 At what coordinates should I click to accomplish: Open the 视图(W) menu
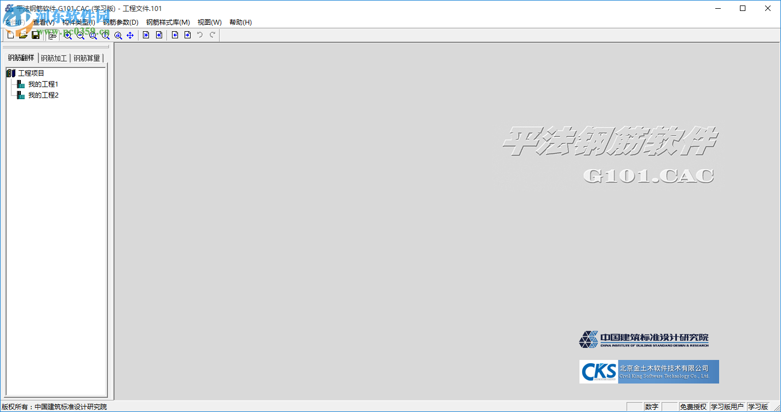[x=209, y=22]
